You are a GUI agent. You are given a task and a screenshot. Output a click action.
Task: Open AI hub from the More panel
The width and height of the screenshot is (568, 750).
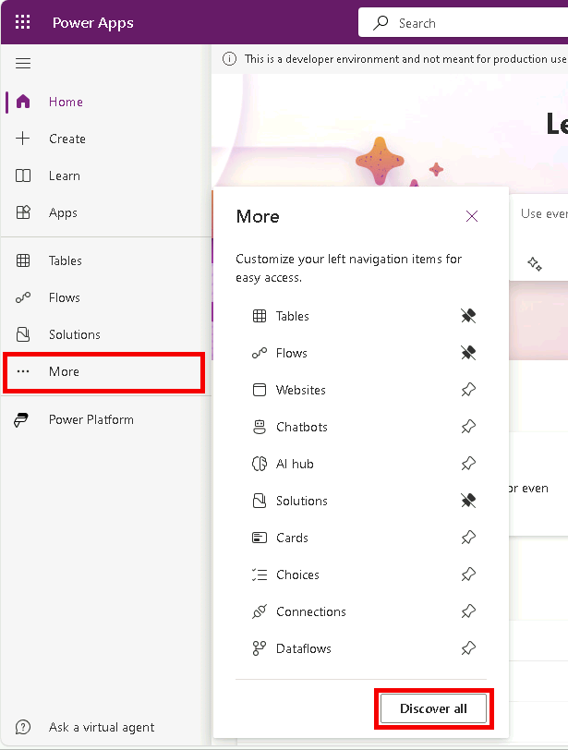tap(295, 464)
